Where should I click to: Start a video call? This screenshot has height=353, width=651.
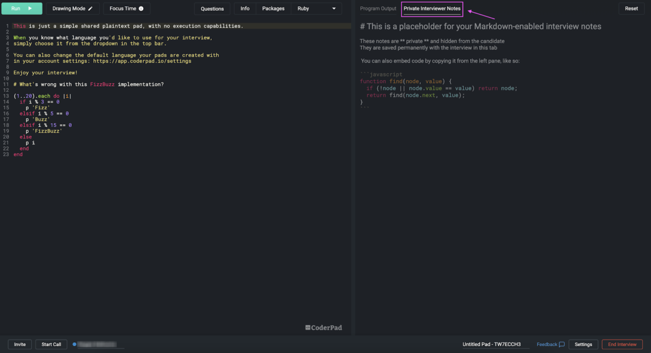[x=51, y=344]
